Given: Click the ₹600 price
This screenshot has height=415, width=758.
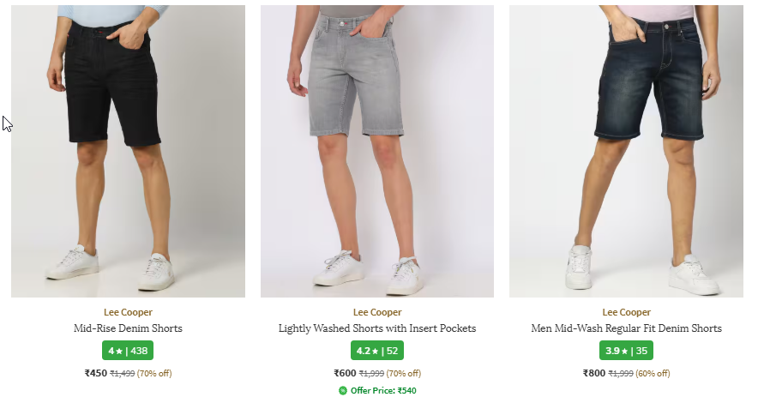Looking at the screenshot, I should point(345,373).
